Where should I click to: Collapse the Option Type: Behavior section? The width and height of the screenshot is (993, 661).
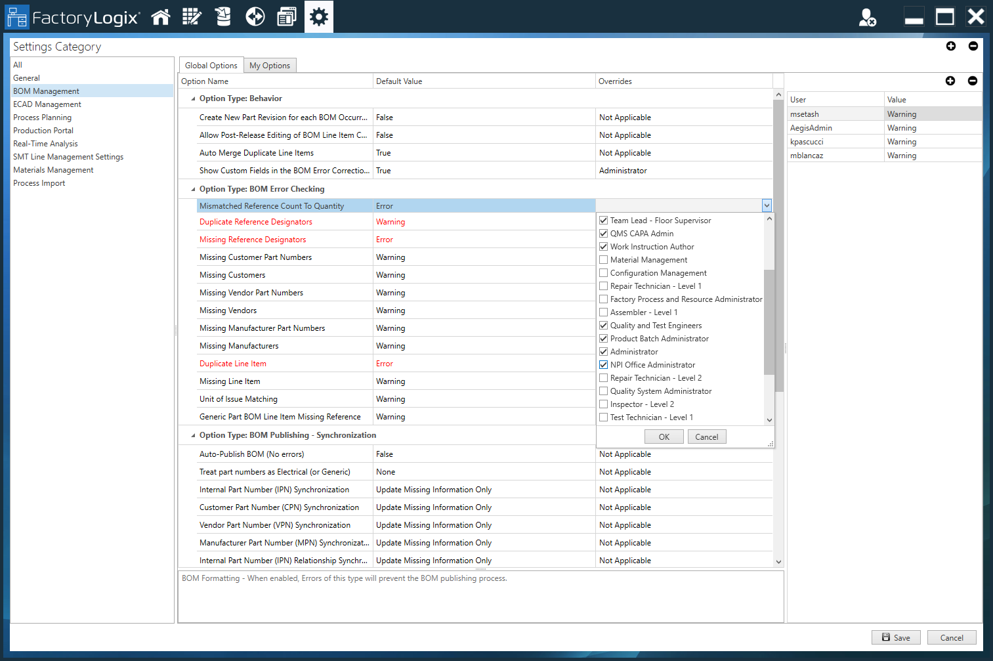click(x=192, y=98)
